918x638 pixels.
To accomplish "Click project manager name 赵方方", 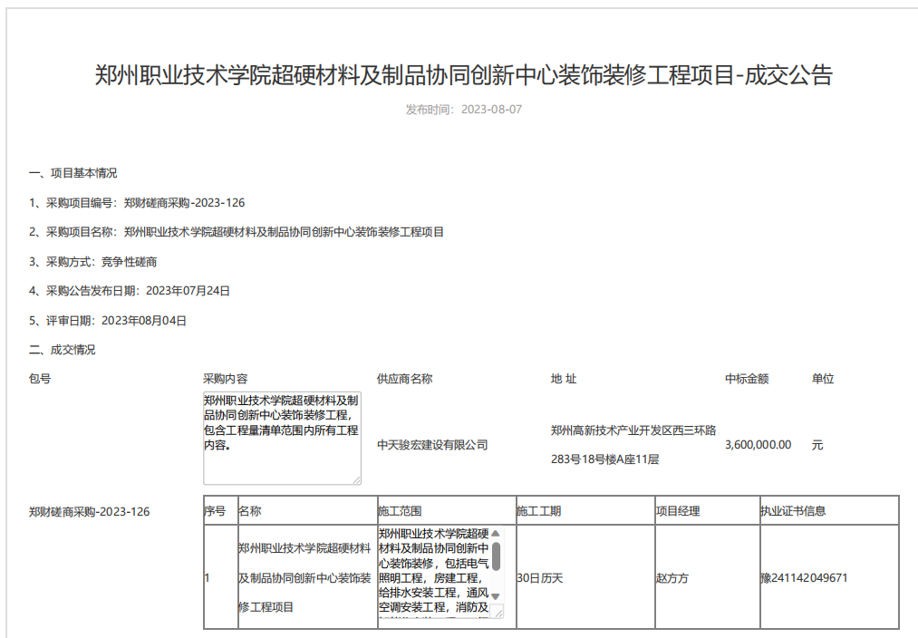I will coord(672,577).
